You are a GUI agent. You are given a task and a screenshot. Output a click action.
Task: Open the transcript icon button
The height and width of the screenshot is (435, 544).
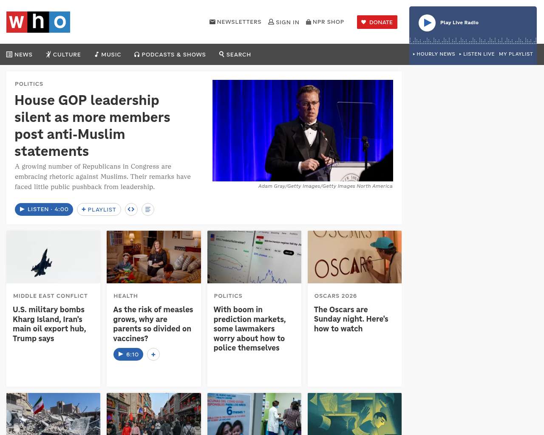148,209
